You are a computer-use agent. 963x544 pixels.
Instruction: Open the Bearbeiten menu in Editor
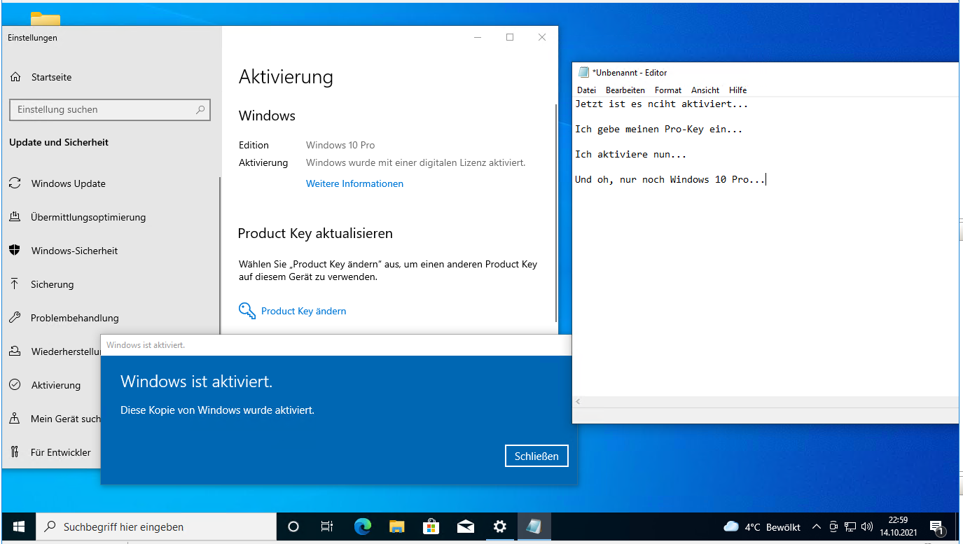(625, 90)
